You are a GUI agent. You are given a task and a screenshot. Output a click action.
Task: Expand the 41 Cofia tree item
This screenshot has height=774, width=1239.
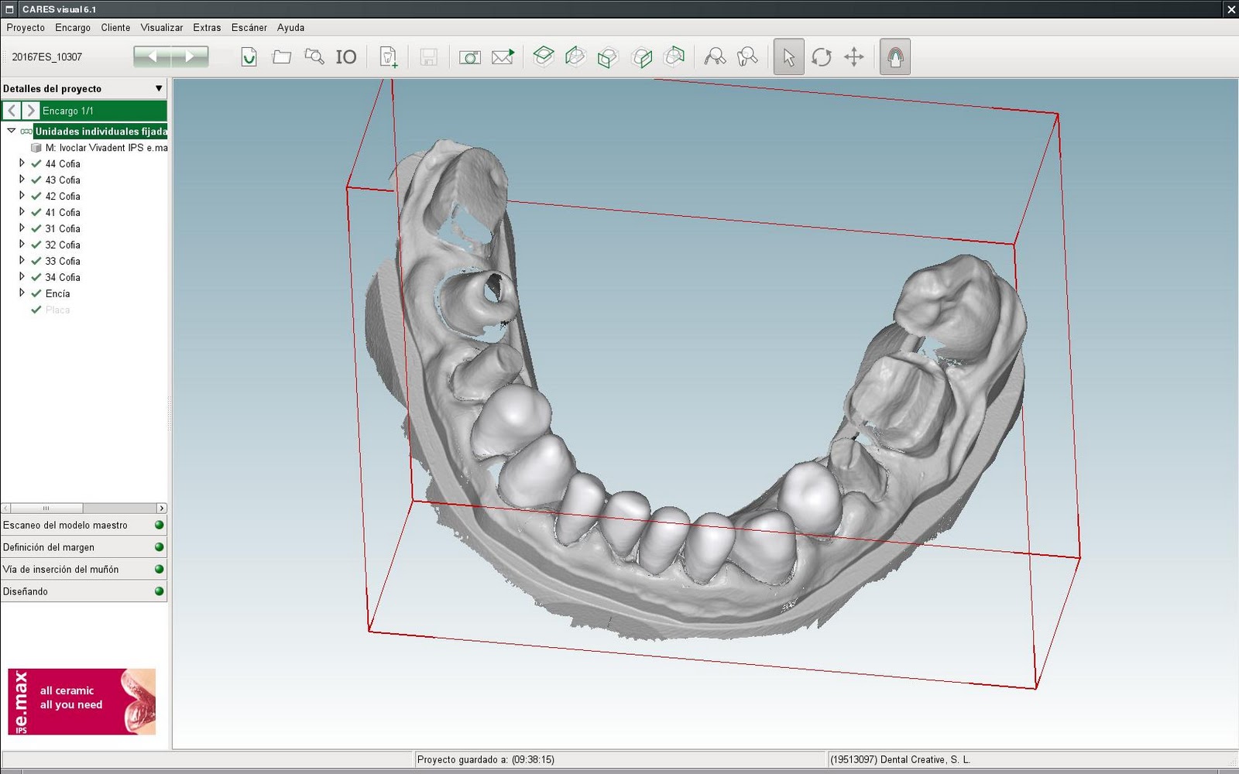[x=22, y=212]
